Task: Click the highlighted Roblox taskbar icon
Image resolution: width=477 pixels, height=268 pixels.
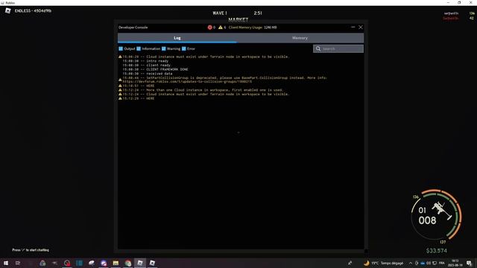Action: point(140,263)
